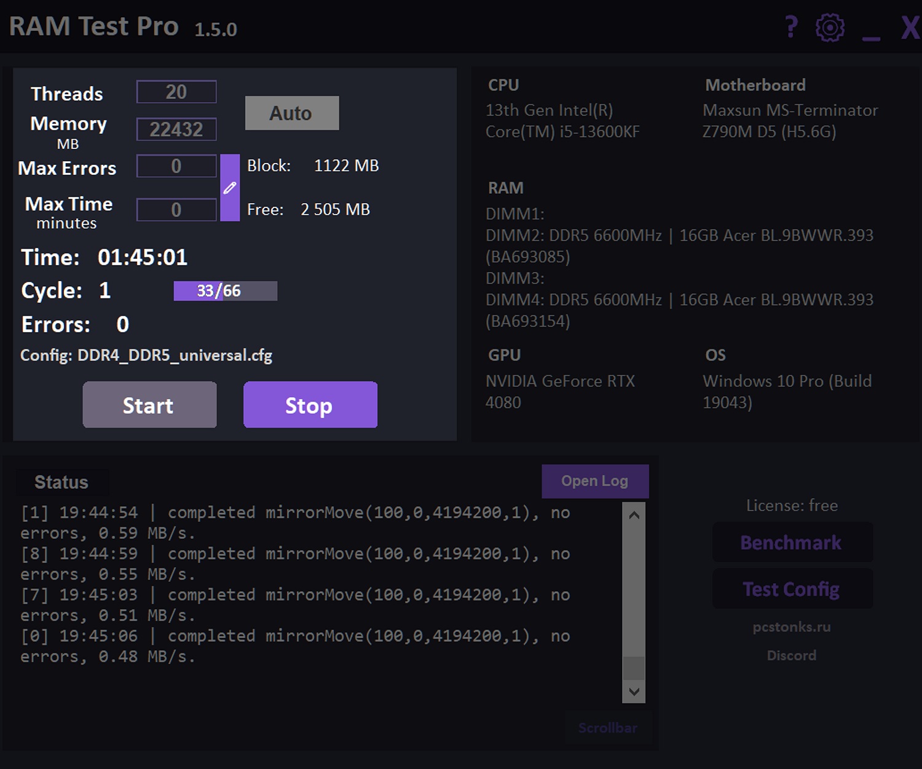Click the Threads input field
The height and width of the screenshot is (769, 922).
[176, 92]
